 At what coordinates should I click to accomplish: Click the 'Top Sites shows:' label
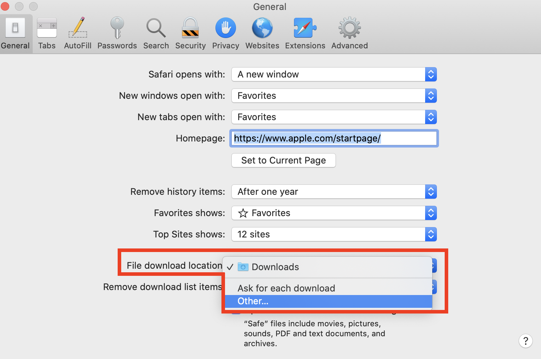tap(189, 234)
